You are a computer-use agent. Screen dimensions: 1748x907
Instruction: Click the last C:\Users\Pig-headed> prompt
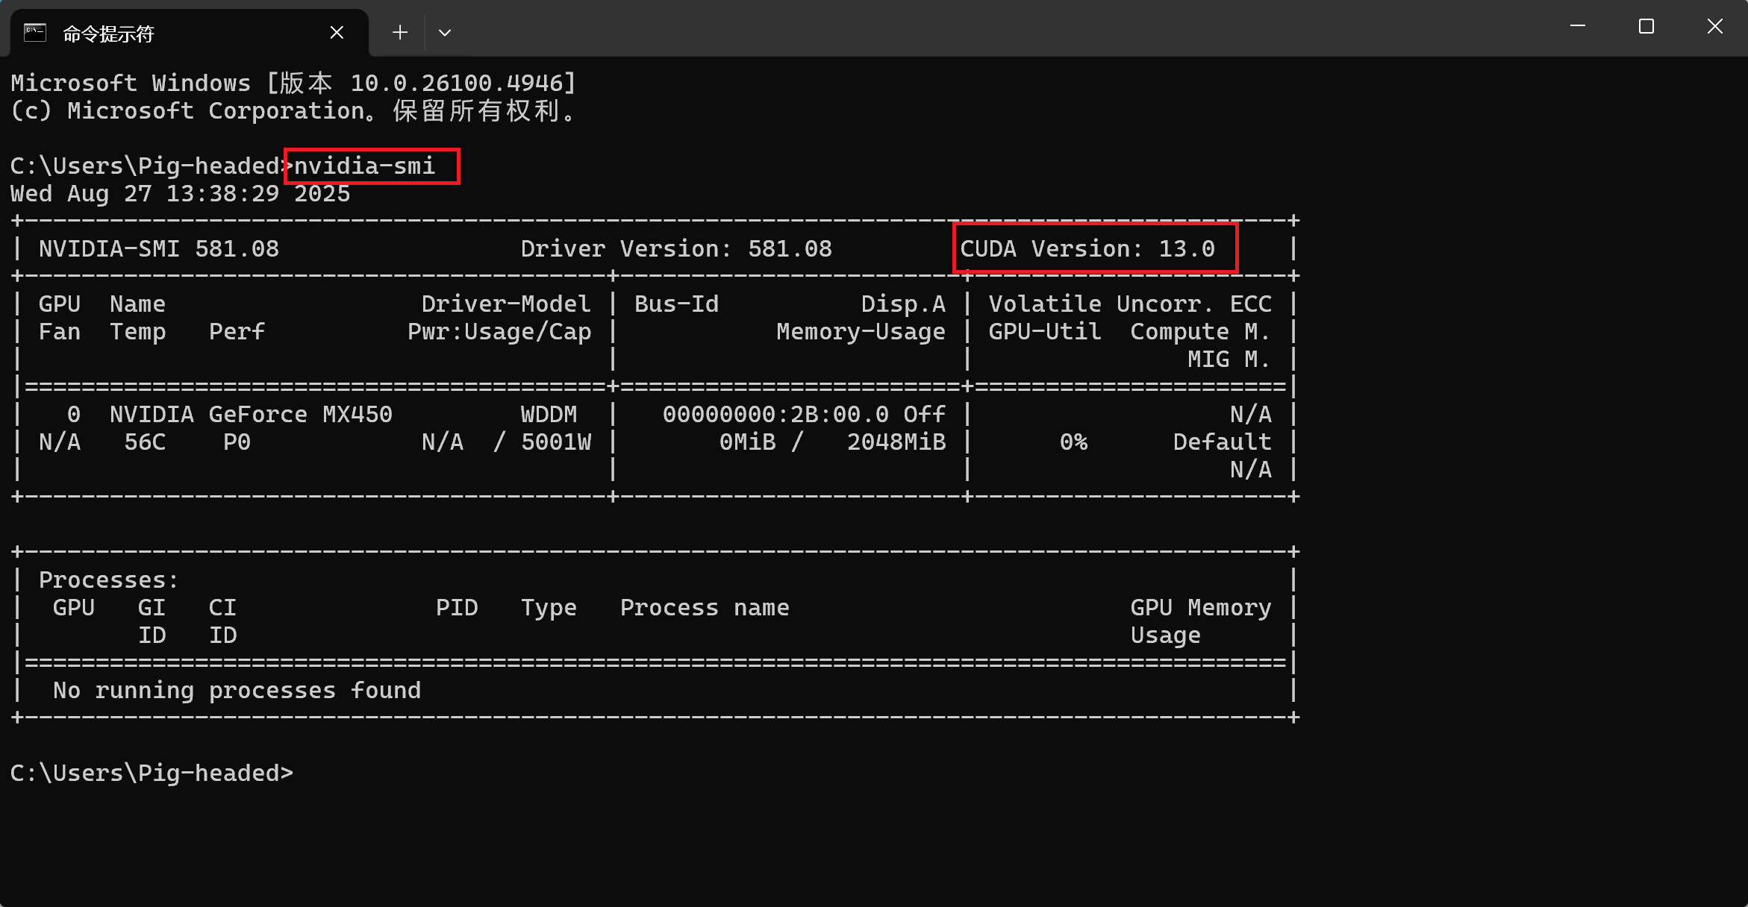pos(152,773)
